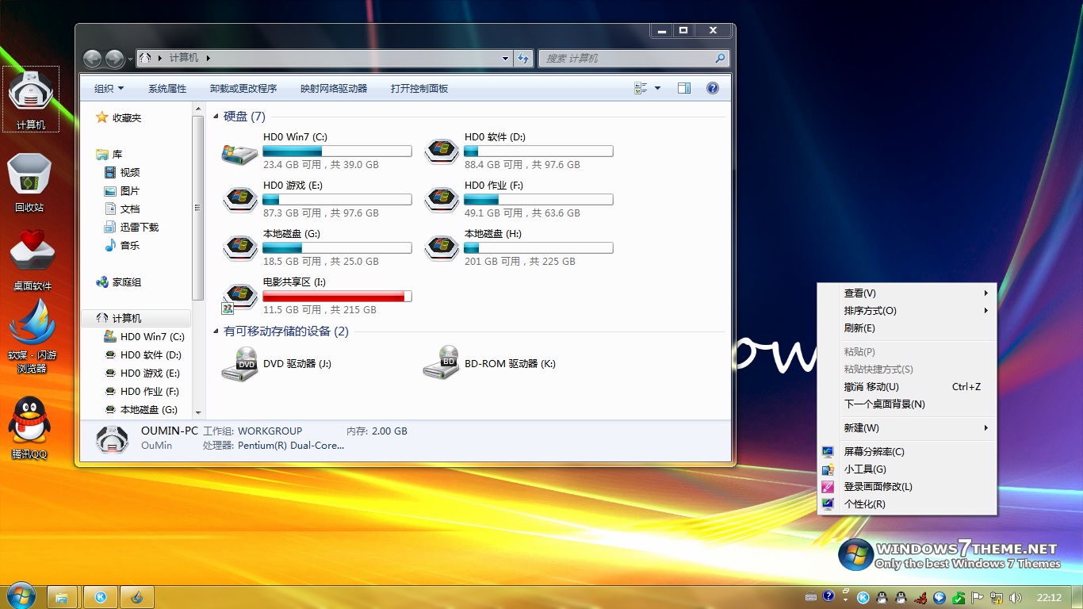Image resolution: width=1083 pixels, height=609 pixels.
Task: Select 音乐 library in navigation pane
Action: 122,246
